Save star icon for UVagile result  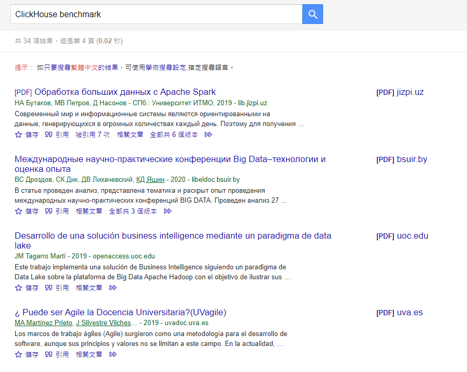(18, 354)
